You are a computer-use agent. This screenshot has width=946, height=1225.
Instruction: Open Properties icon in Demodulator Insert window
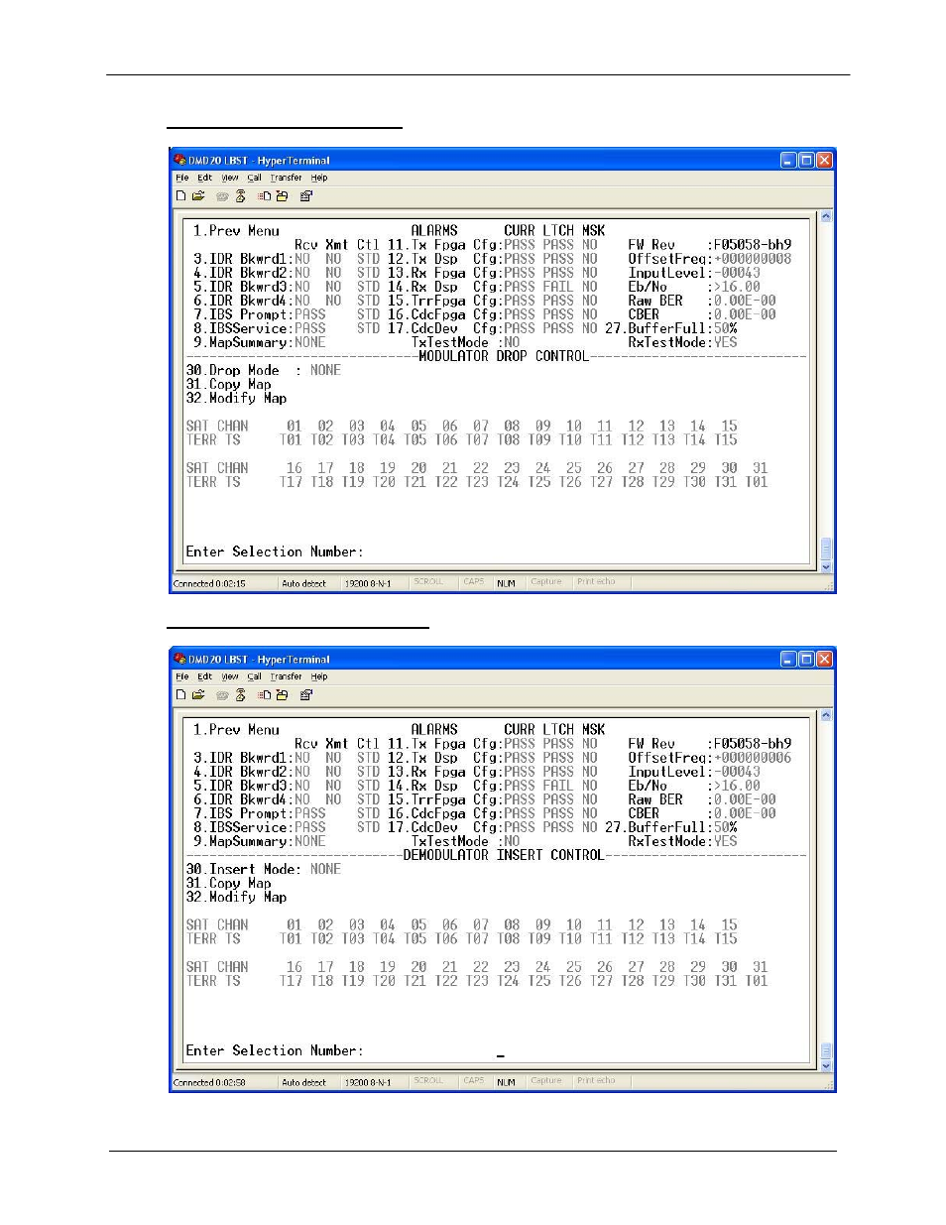[306, 695]
